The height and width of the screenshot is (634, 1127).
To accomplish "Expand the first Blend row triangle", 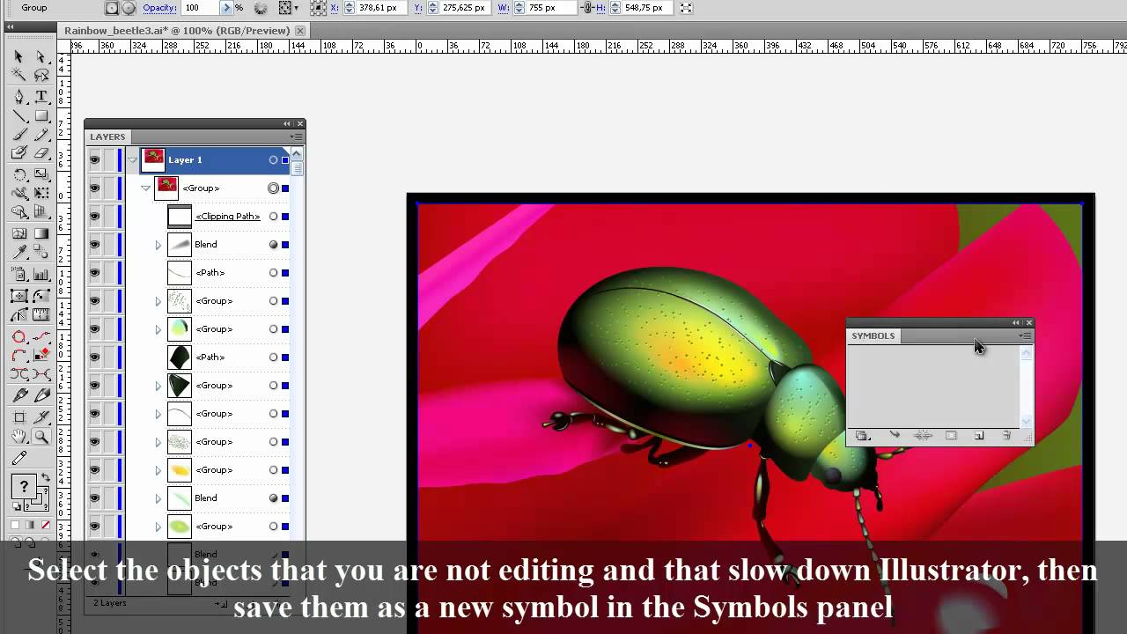I will 158,245.
